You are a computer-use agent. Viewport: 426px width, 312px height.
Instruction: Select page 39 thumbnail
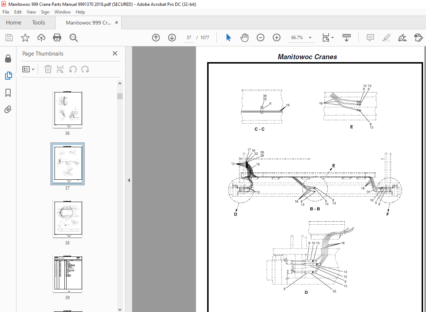tap(68, 274)
